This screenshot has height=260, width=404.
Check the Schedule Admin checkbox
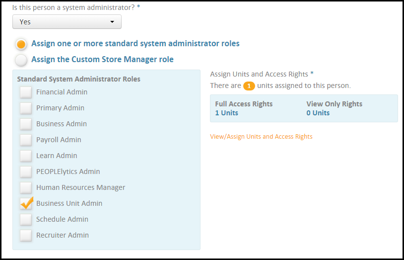(26, 219)
